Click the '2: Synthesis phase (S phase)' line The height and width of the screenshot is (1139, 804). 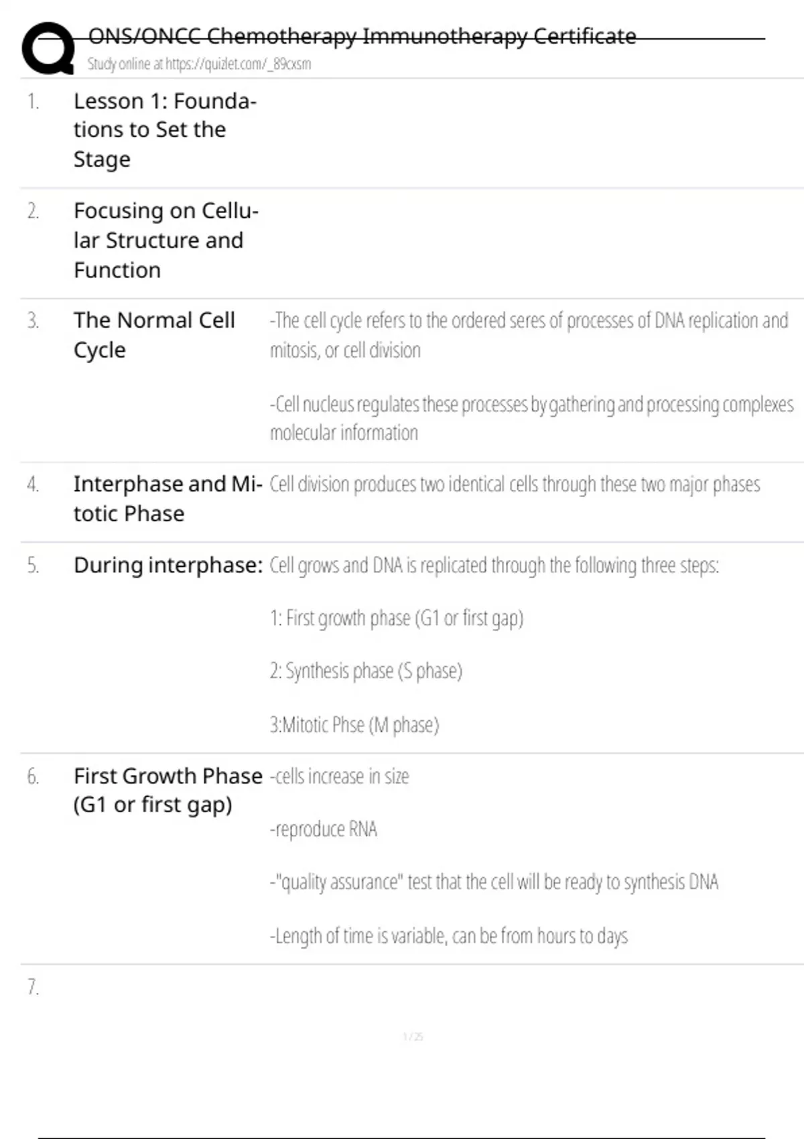pyautogui.click(x=366, y=671)
